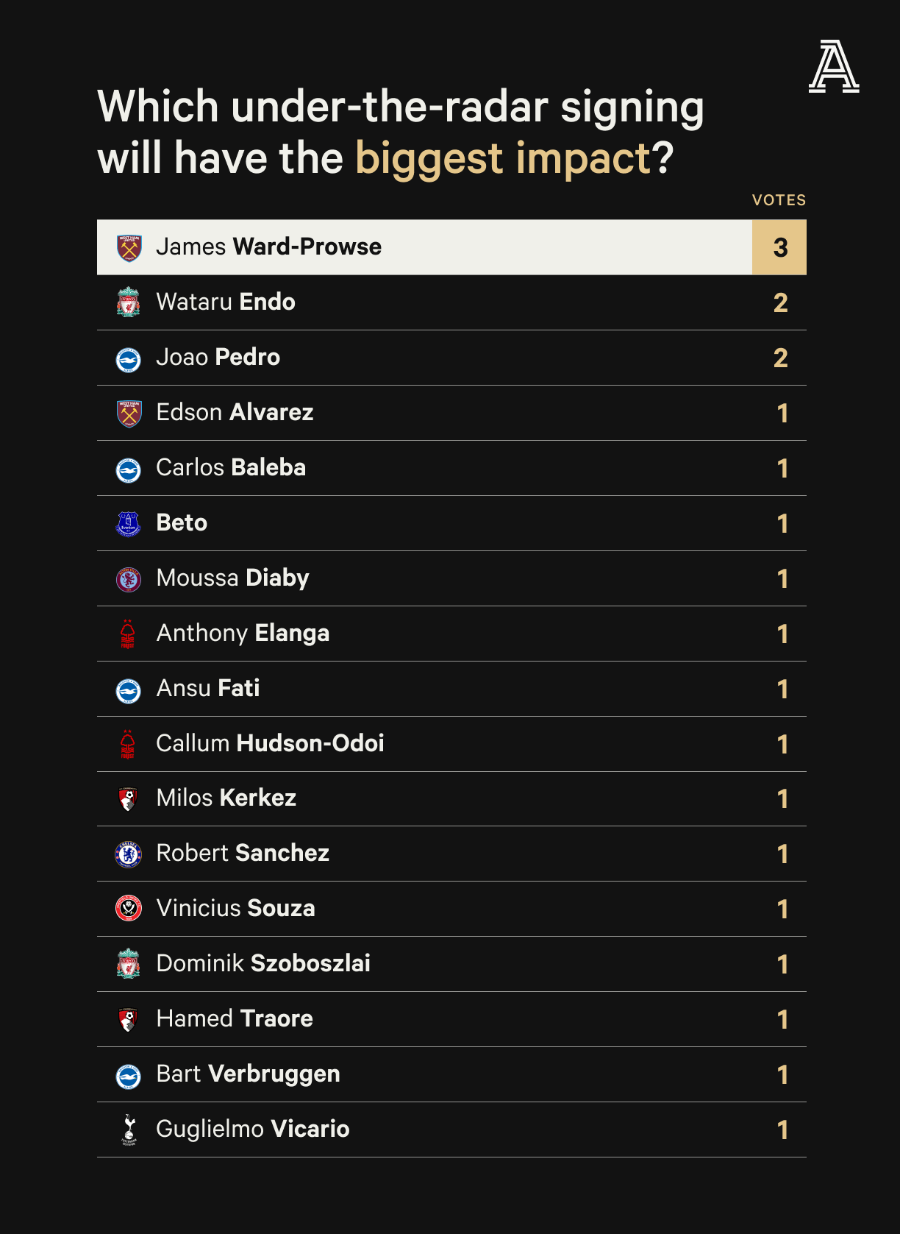Click the gold 3 votes box
Screen dimensions: 900x1234
(779, 247)
